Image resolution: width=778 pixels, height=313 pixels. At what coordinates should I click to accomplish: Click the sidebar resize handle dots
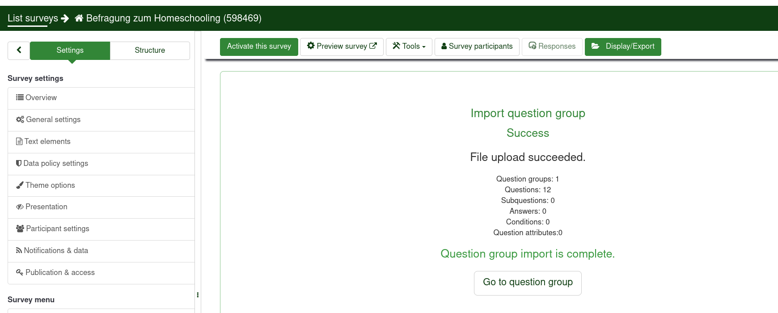(x=198, y=295)
